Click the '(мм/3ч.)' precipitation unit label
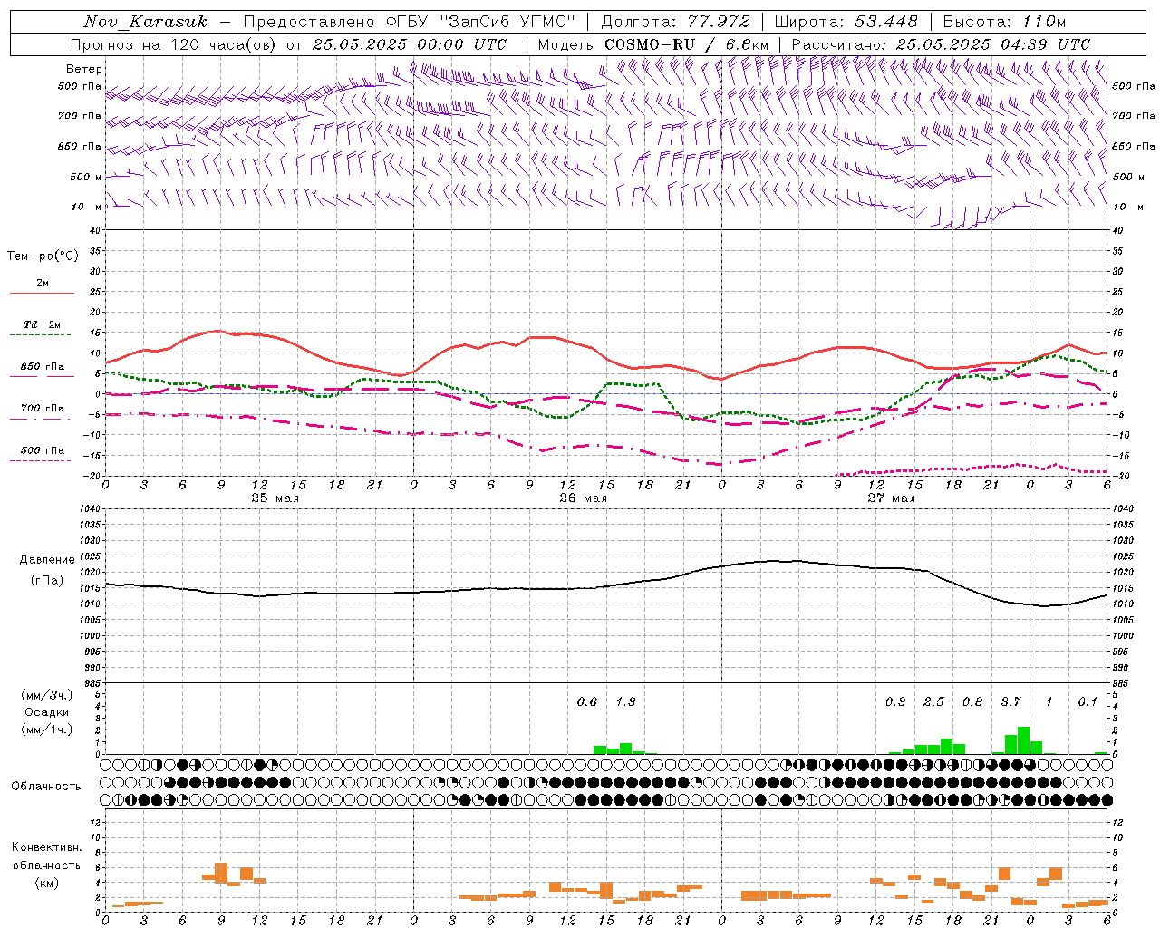1160x928 pixels. pos(46,695)
